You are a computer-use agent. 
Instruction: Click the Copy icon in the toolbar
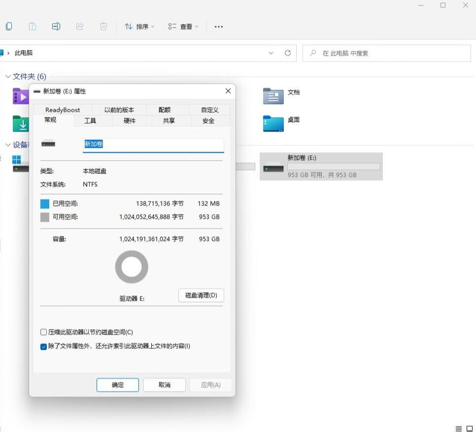pyautogui.click(x=8, y=26)
